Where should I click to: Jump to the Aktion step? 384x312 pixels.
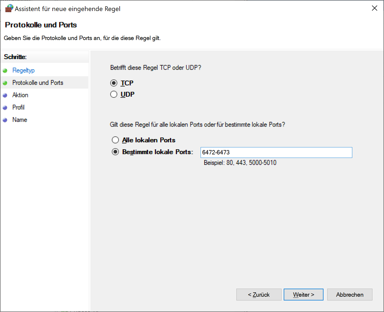coord(20,95)
